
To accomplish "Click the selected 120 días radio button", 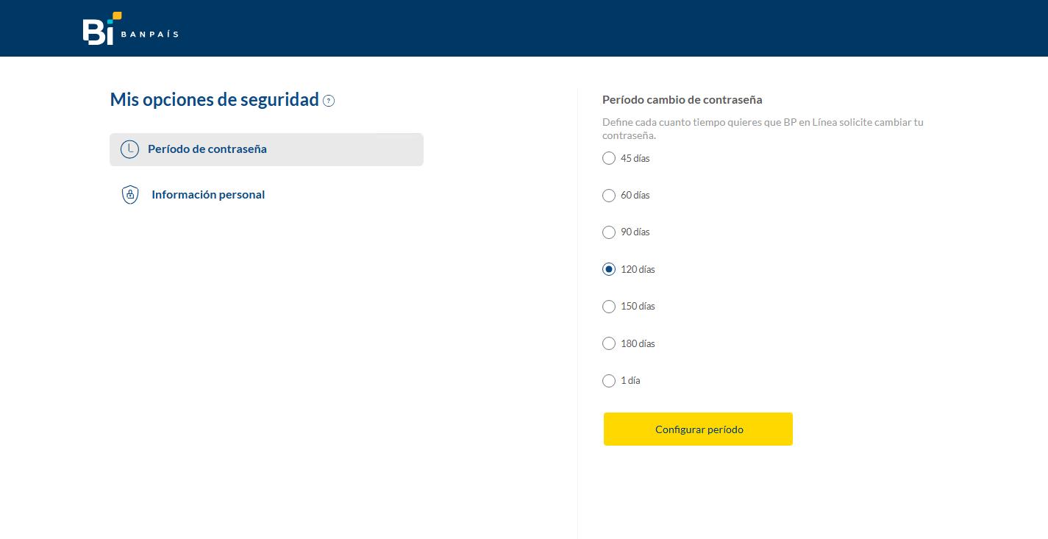I will [x=609, y=269].
